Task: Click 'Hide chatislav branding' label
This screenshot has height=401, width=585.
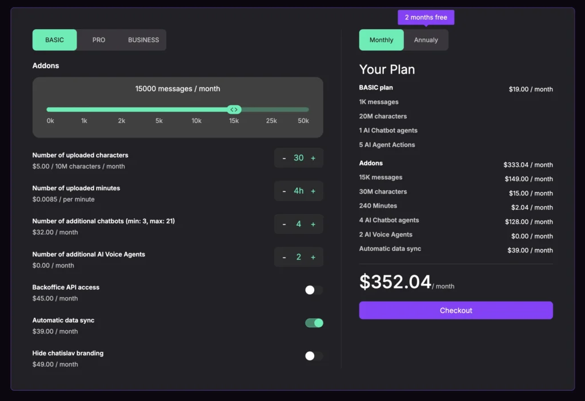Action: pyautogui.click(x=68, y=353)
